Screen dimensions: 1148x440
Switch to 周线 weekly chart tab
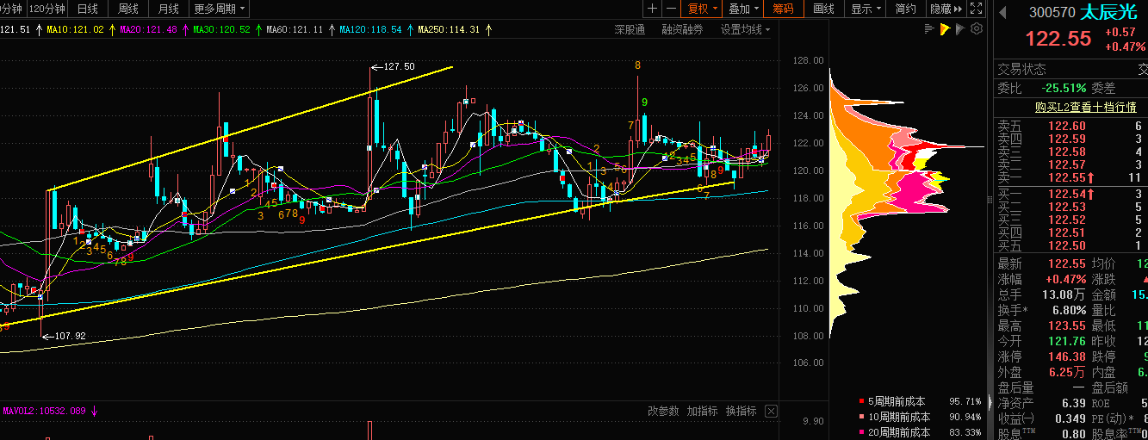click(128, 9)
